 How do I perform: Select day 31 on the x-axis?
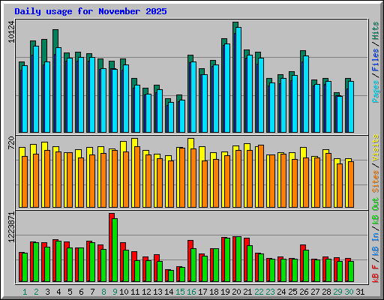[360, 292]
